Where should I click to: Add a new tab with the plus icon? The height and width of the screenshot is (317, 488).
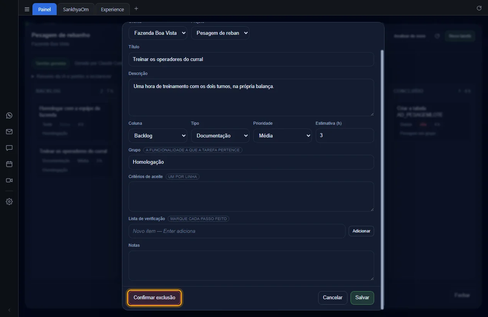136,9
